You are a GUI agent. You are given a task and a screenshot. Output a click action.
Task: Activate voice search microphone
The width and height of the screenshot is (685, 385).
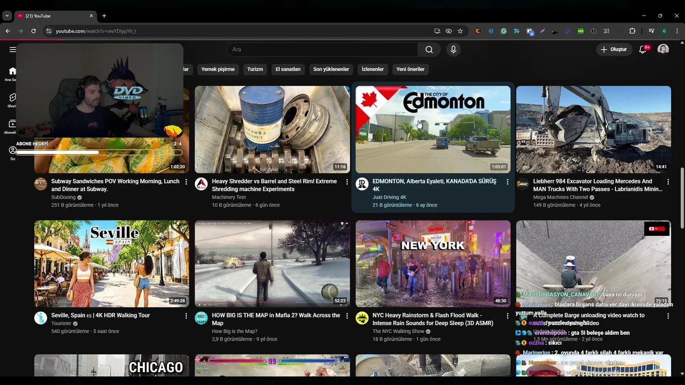click(x=453, y=50)
